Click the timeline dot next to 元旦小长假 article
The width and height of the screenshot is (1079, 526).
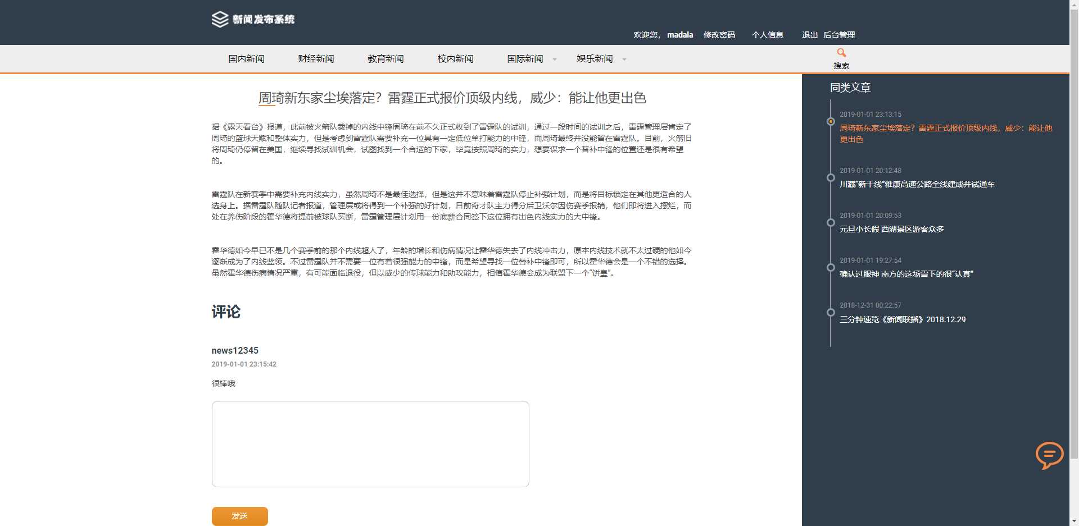[x=832, y=222]
